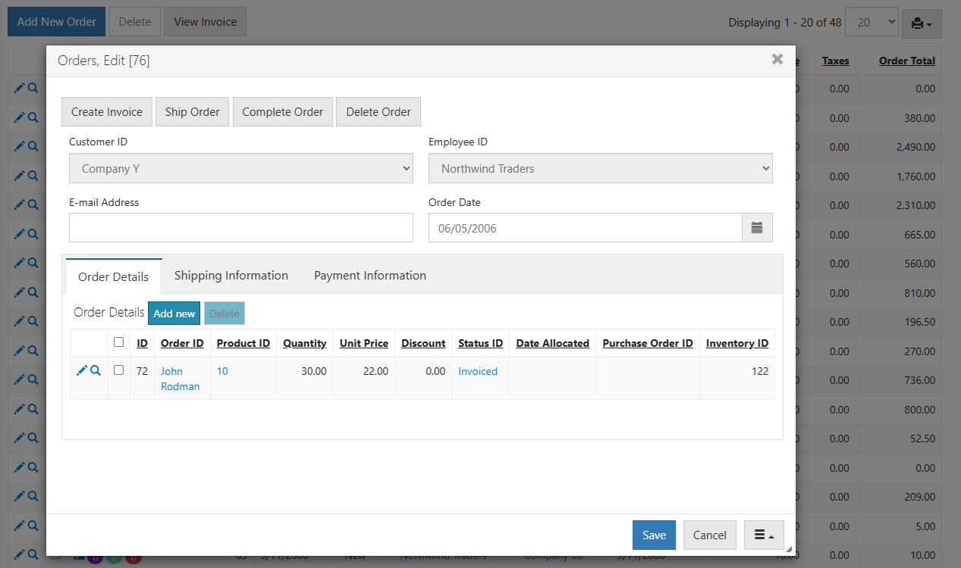
Task: Click pencil icon in row totaling 209.00
Action: [20, 497]
